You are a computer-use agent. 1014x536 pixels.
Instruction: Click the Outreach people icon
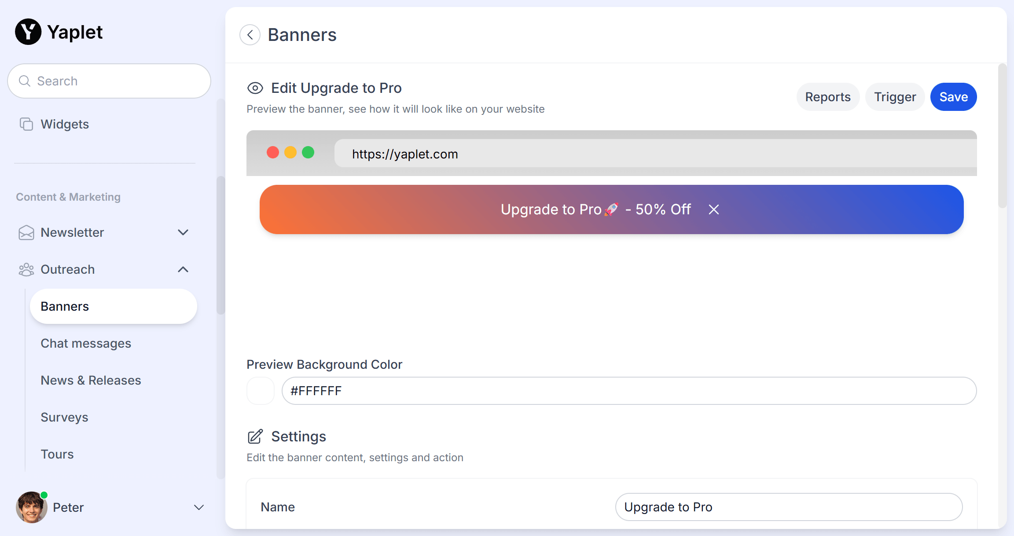click(26, 269)
